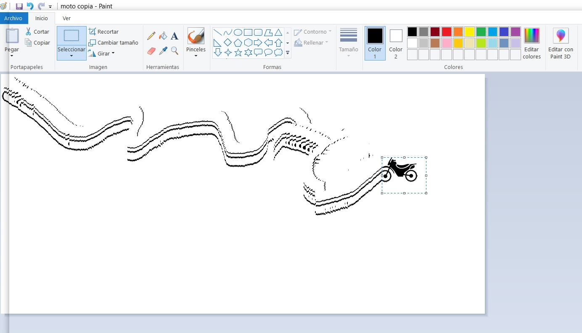The image size is (582, 333).
Task: Switch to the Inicio tab
Action: [x=42, y=18]
